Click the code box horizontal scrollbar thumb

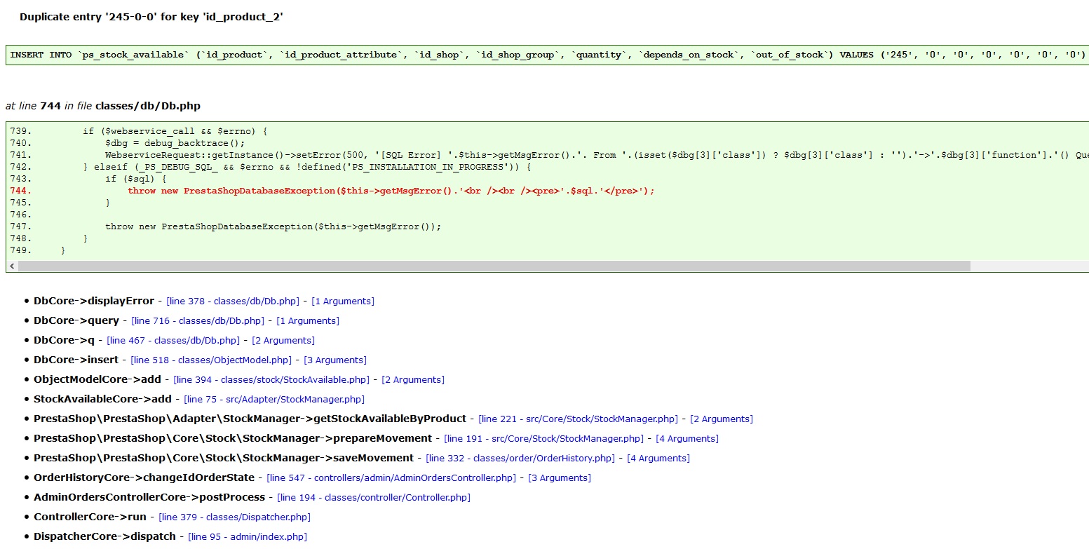(x=494, y=266)
